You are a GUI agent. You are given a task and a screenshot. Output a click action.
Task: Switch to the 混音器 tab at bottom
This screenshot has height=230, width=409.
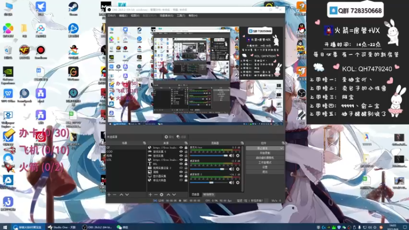coord(195,195)
